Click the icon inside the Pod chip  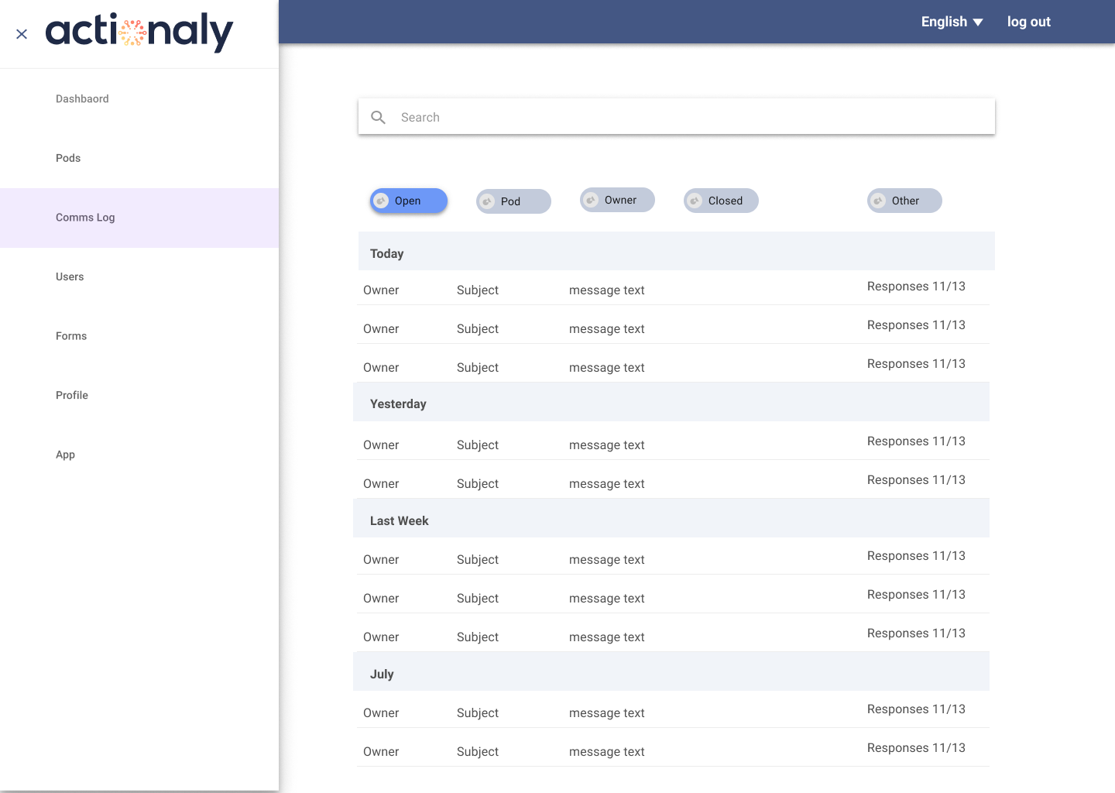coord(487,201)
